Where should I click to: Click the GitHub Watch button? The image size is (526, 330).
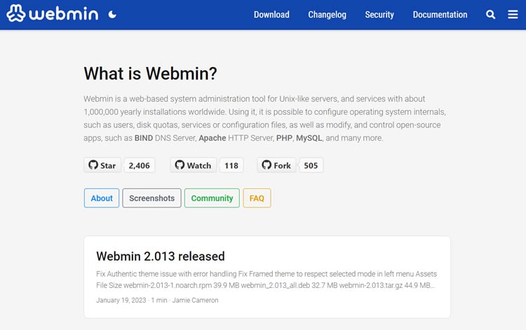pyautogui.click(x=194, y=165)
